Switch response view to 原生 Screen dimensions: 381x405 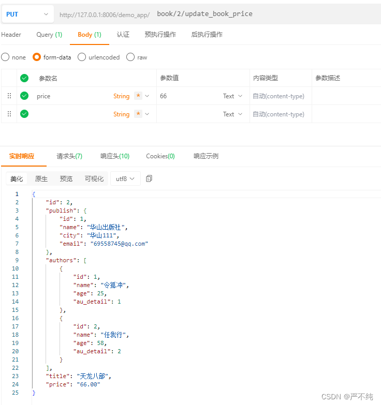tap(41, 179)
